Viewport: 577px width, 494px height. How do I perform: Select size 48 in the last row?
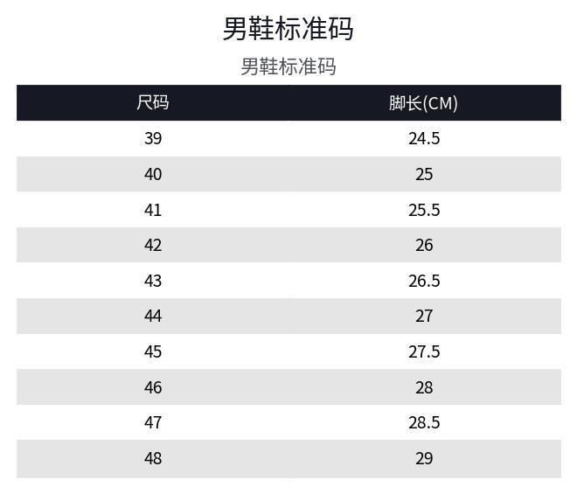click(153, 458)
